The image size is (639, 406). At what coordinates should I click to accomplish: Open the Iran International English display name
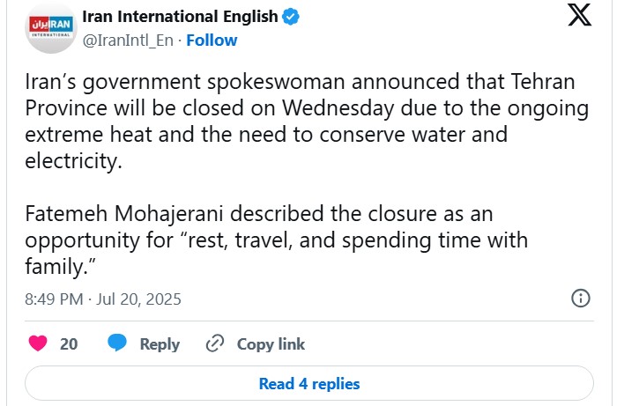tap(180, 17)
